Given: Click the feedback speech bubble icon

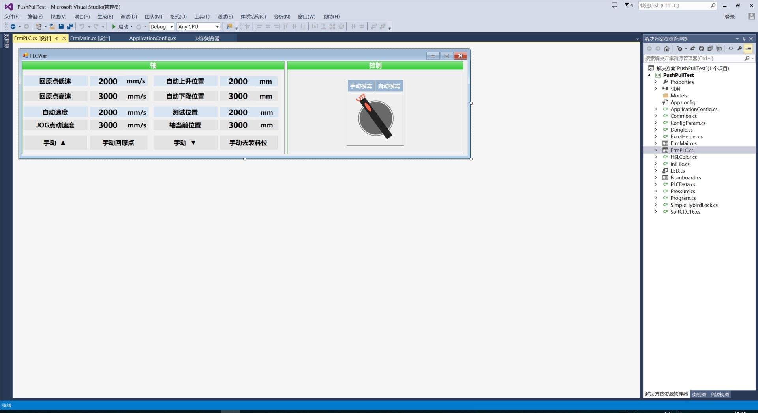Looking at the screenshot, I should (614, 6).
